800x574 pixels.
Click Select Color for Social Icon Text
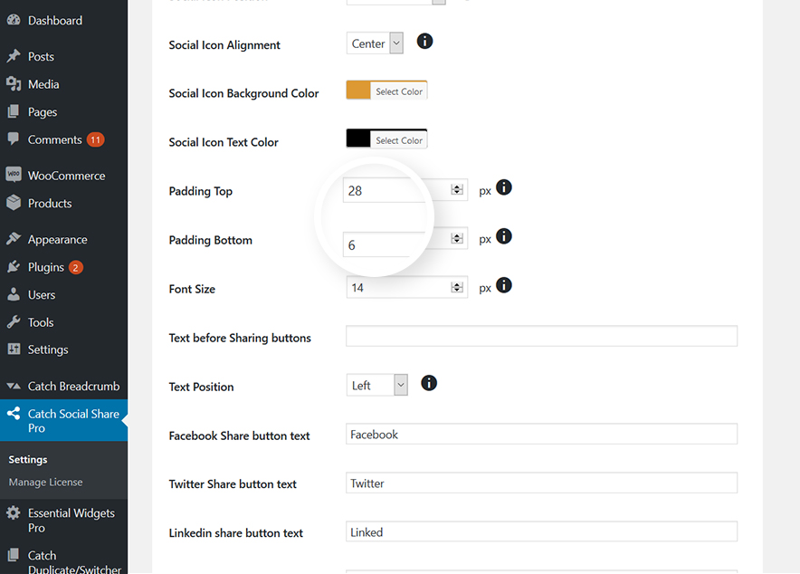click(399, 139)
